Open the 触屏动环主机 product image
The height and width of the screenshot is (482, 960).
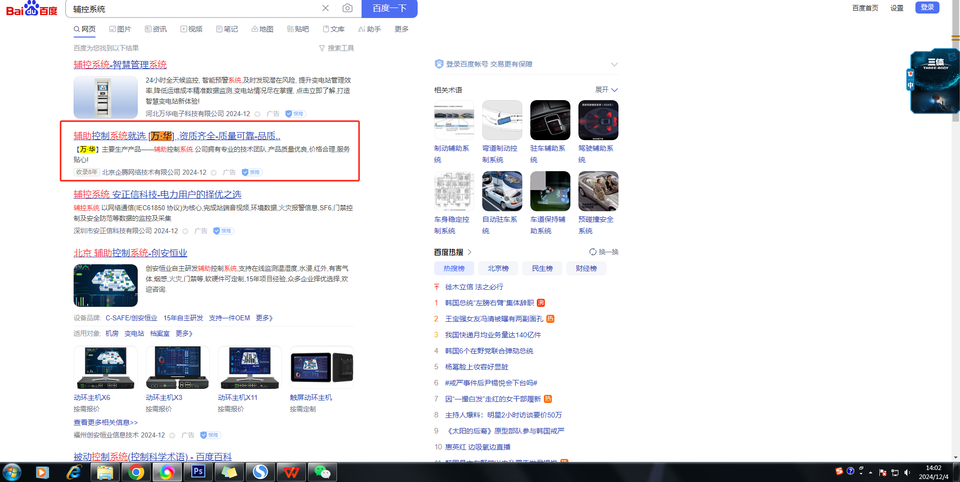point(322,367)
